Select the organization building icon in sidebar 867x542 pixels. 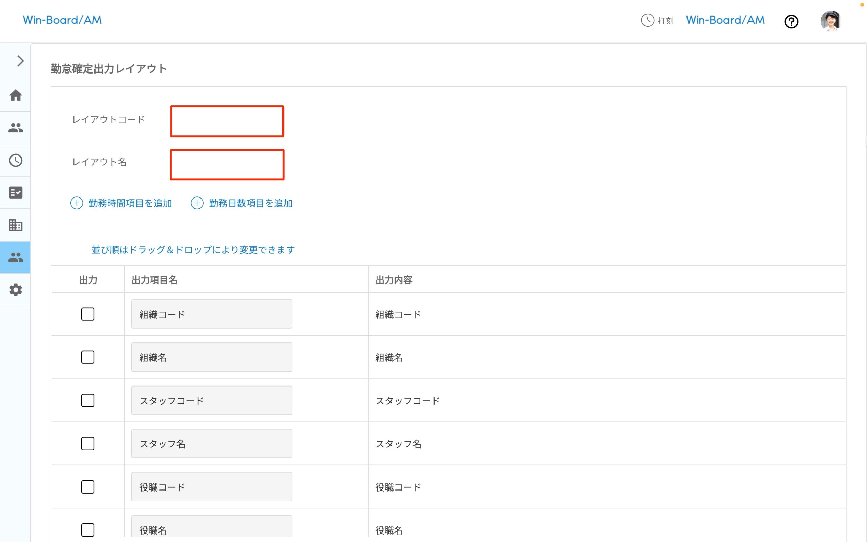pos(15,225)
